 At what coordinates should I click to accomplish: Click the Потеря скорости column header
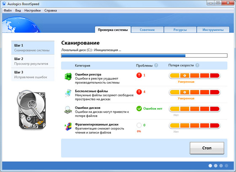[x=181, y=65]
